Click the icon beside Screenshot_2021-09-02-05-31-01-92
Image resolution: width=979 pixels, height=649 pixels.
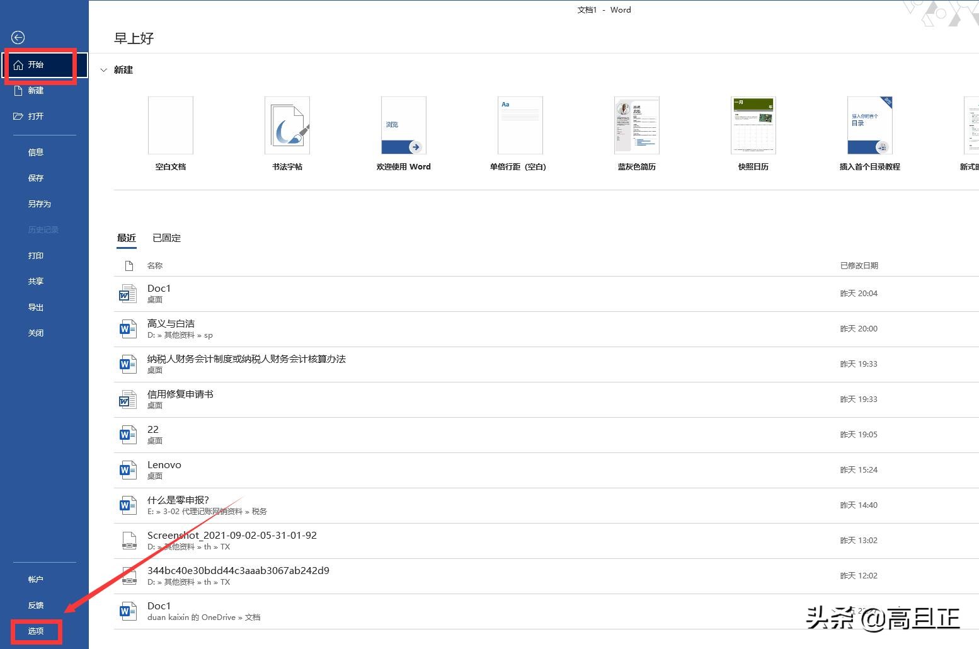129,541
